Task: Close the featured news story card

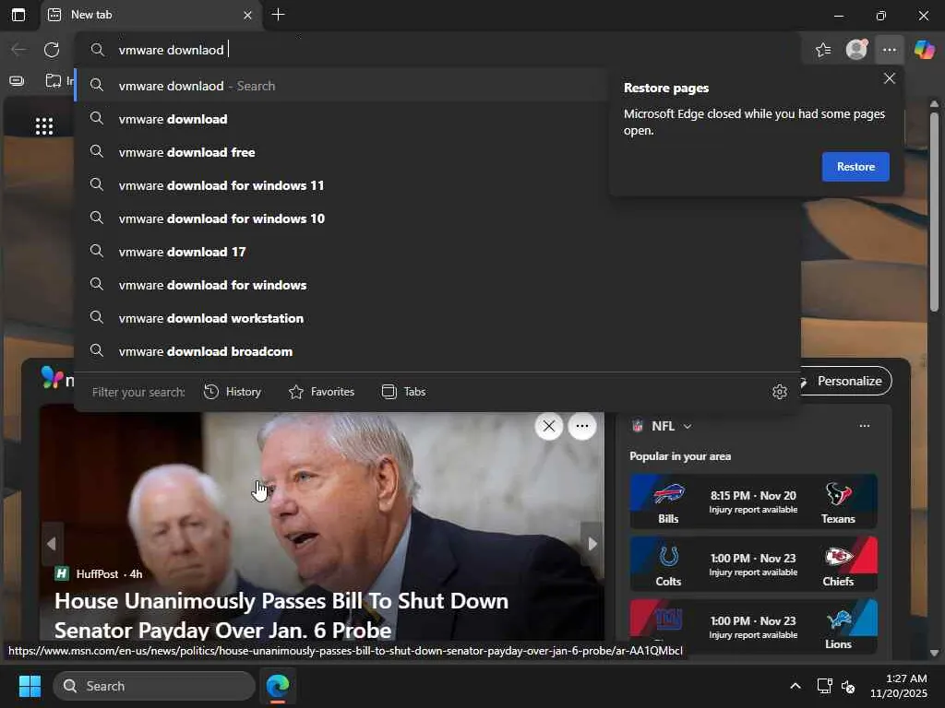Action: (548, 426)
